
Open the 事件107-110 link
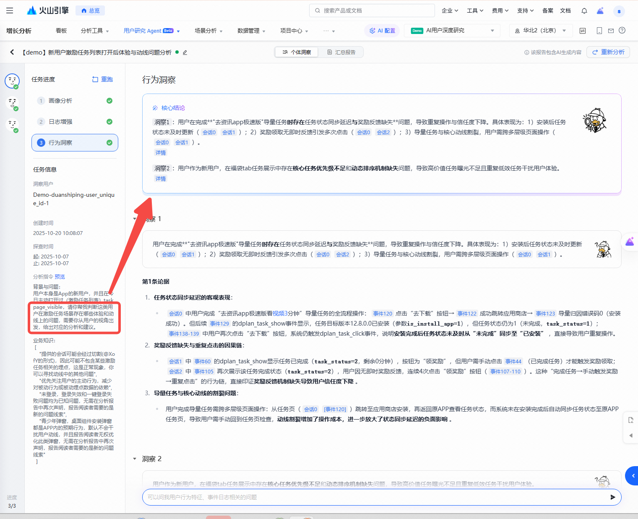point(505,371)
